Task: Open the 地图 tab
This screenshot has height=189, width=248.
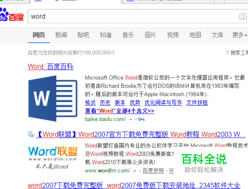Action: click(195, 35)
